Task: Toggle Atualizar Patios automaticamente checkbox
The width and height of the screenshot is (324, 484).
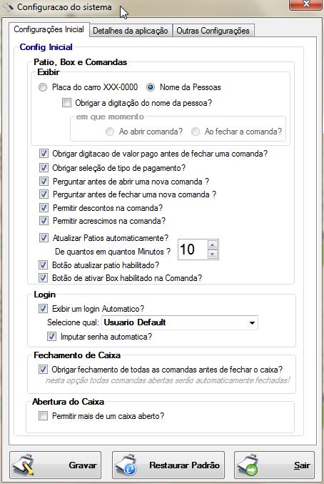Action: coord(44,237)
